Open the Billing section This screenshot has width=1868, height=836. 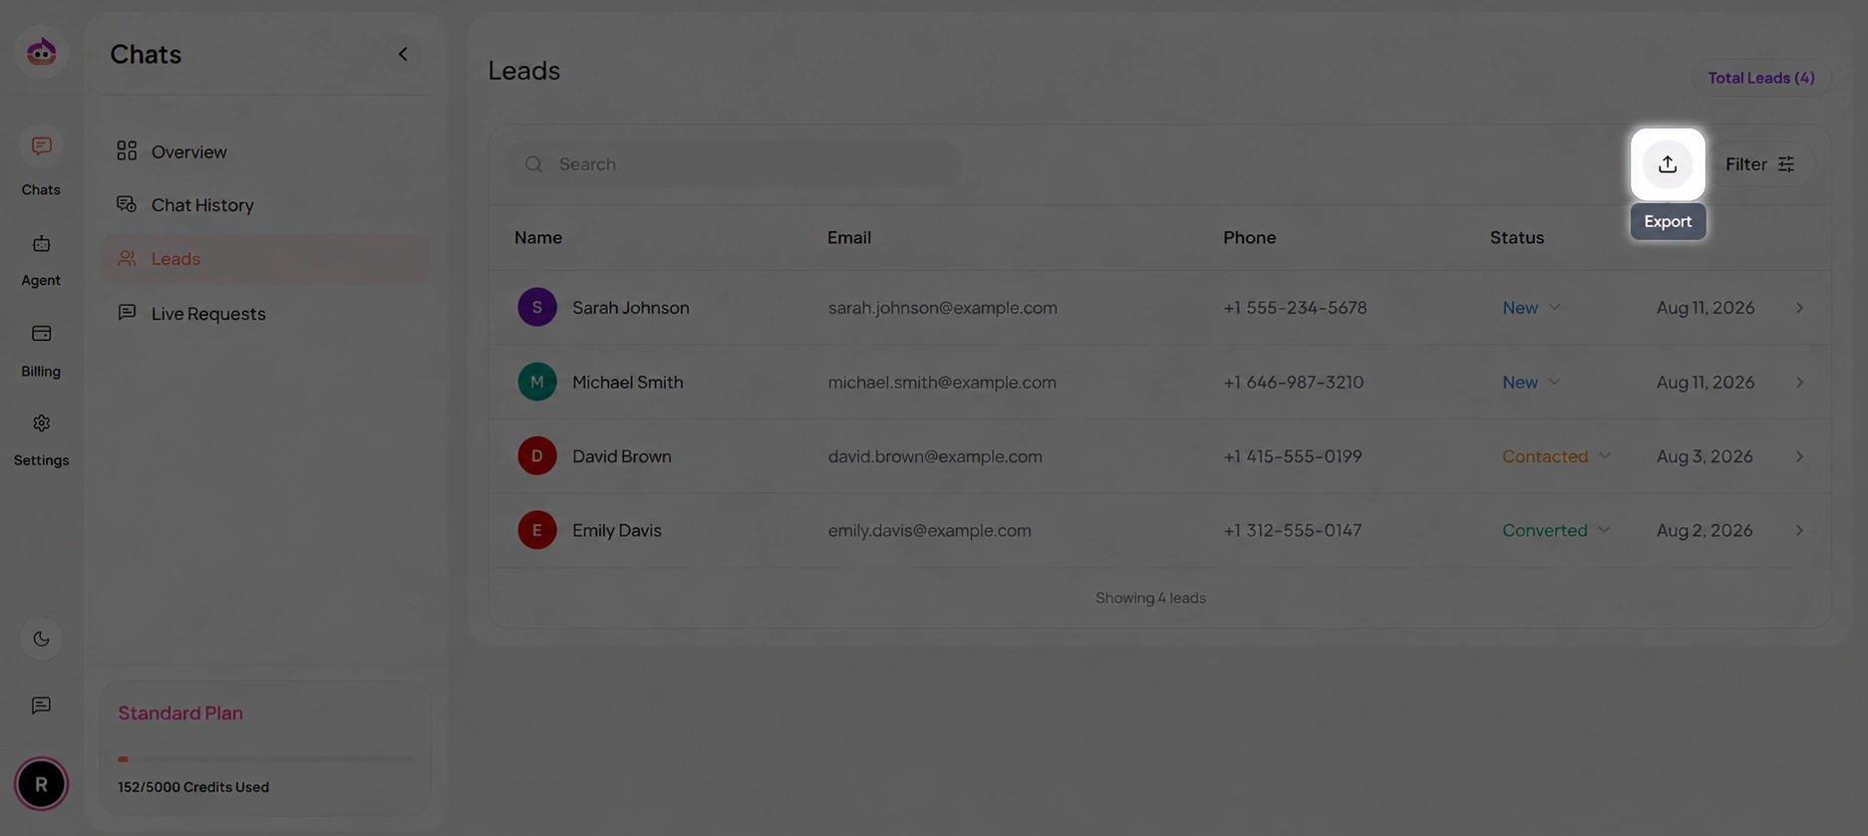click(41, 350)
